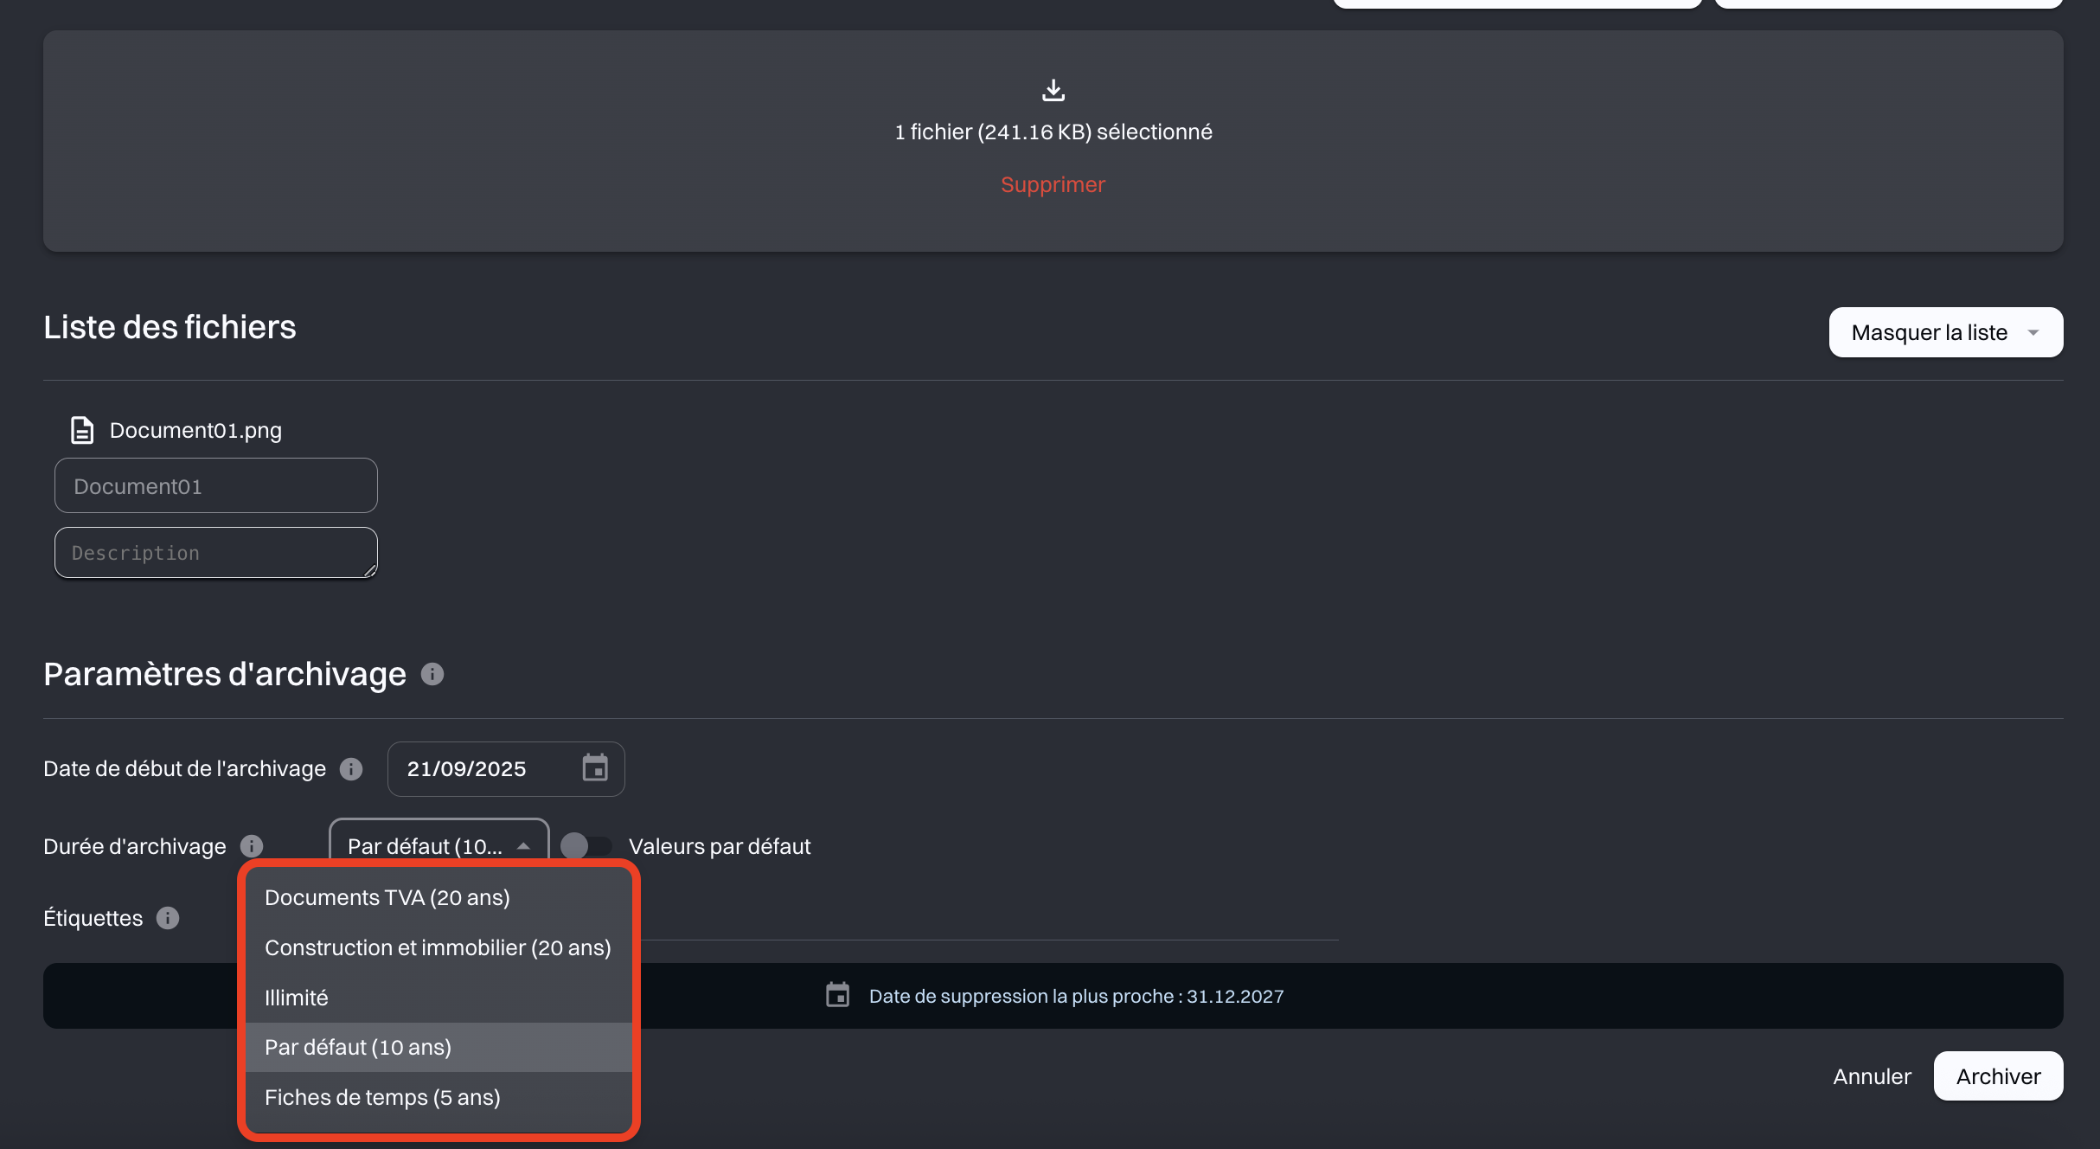This screenshot has width=2100, height=1149.
Task: Click the Annuler button
Action: (1872, 1076)
